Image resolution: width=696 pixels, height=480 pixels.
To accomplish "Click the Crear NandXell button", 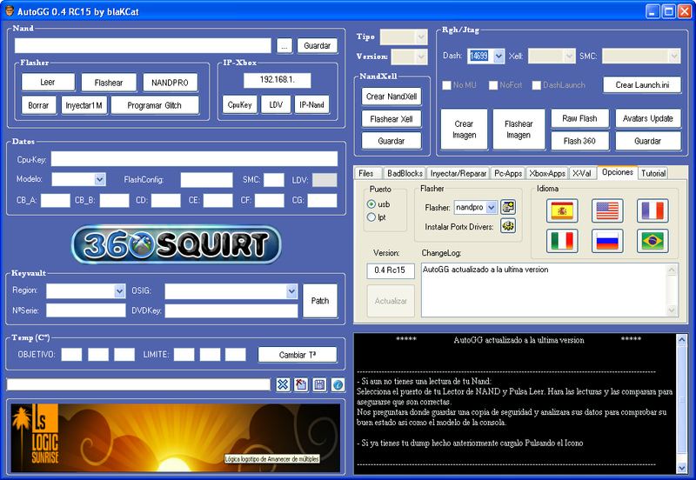I will [391, 97].
